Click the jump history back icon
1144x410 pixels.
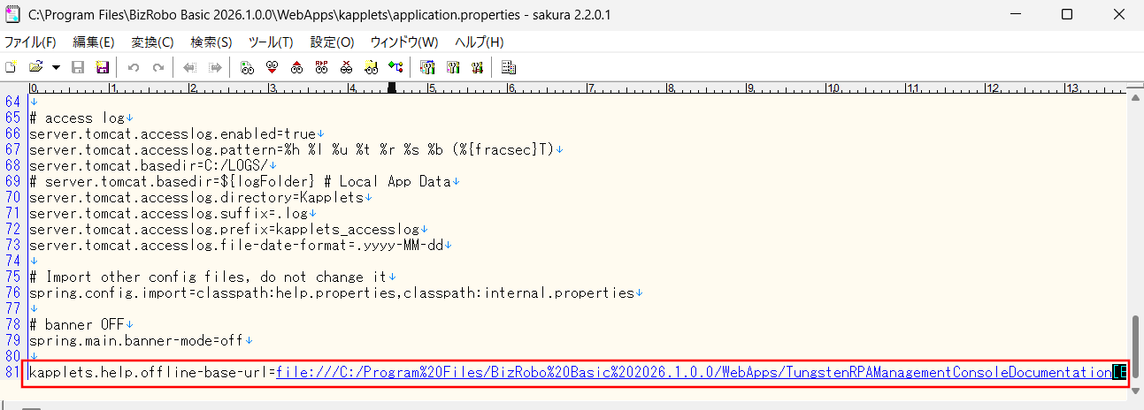[189, 67]
